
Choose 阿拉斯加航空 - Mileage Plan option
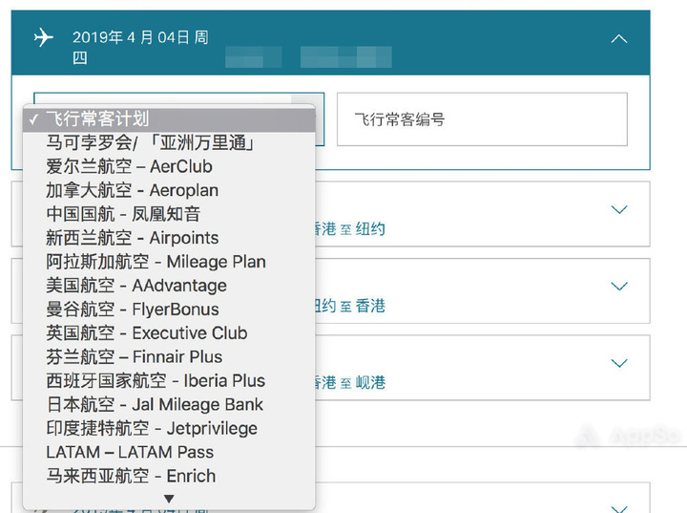point(169,262)
